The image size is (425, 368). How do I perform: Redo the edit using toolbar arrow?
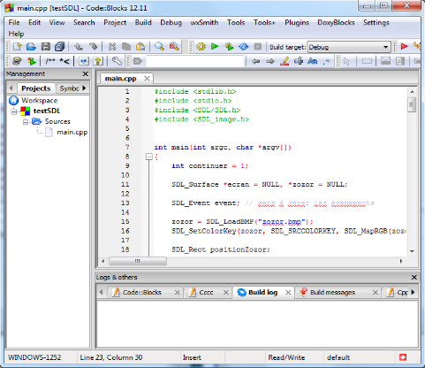(93, 47)
